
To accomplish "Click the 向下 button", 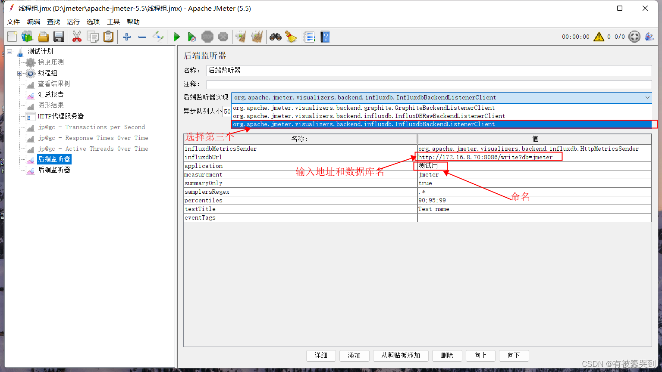I will [x=514, y=356].
